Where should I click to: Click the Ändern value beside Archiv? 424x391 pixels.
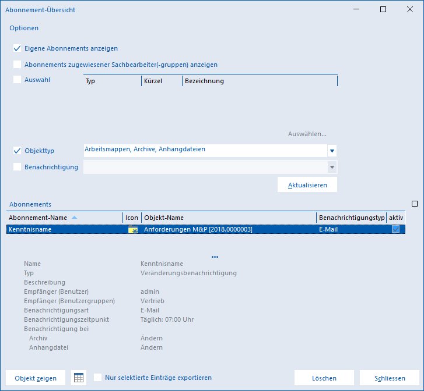point(152,338)
